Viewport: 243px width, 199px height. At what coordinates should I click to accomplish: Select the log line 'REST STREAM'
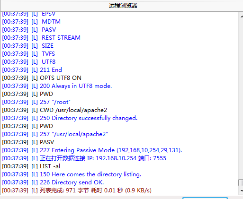[41, 38]
